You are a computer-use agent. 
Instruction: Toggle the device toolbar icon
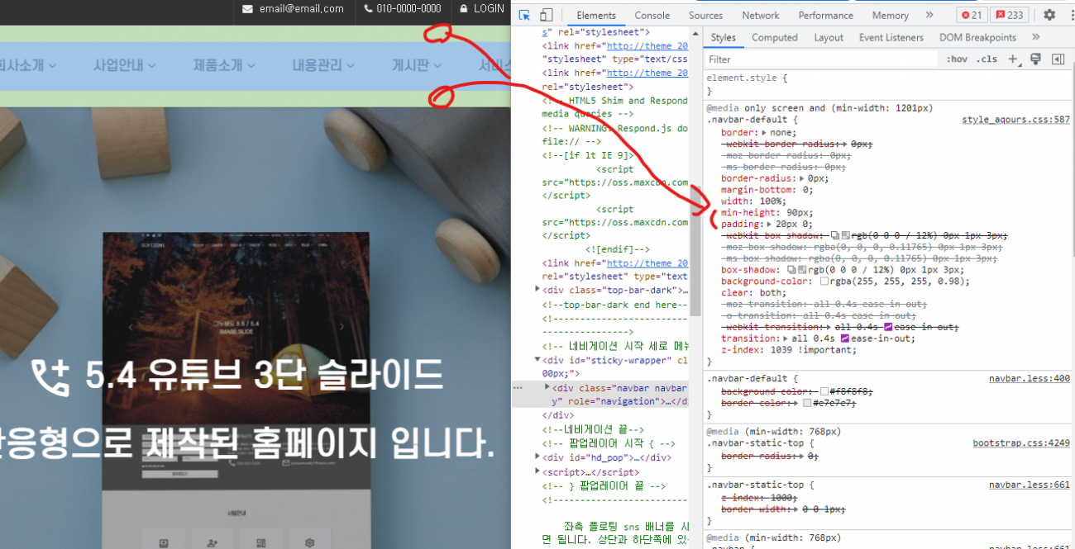coord(546,15)
